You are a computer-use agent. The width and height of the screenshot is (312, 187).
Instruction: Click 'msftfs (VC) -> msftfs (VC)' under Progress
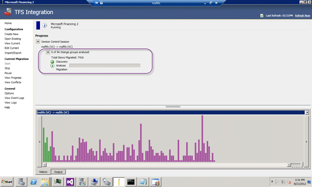57,47
